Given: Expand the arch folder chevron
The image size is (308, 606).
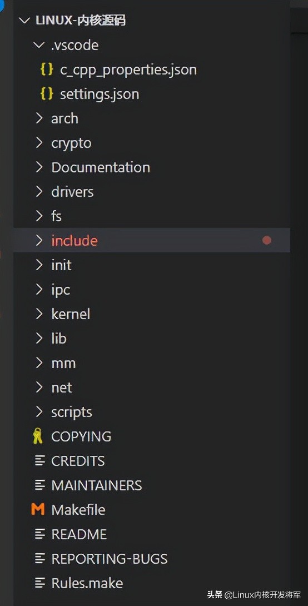Looking at the screenshot, I should coord(39,118).
